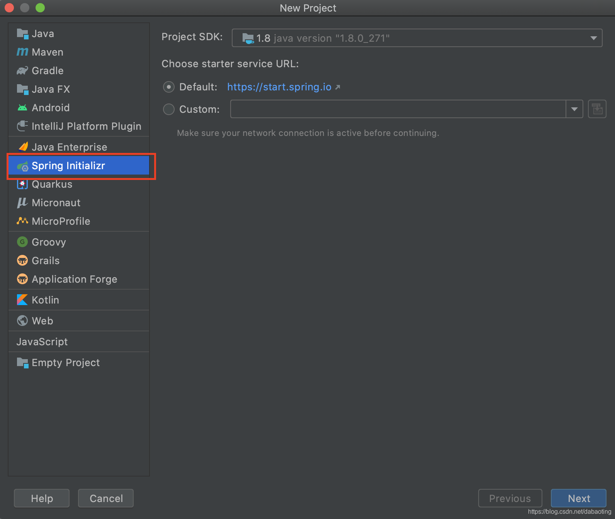
Task: Select Gradle project type label
Action: pos(48,71)
